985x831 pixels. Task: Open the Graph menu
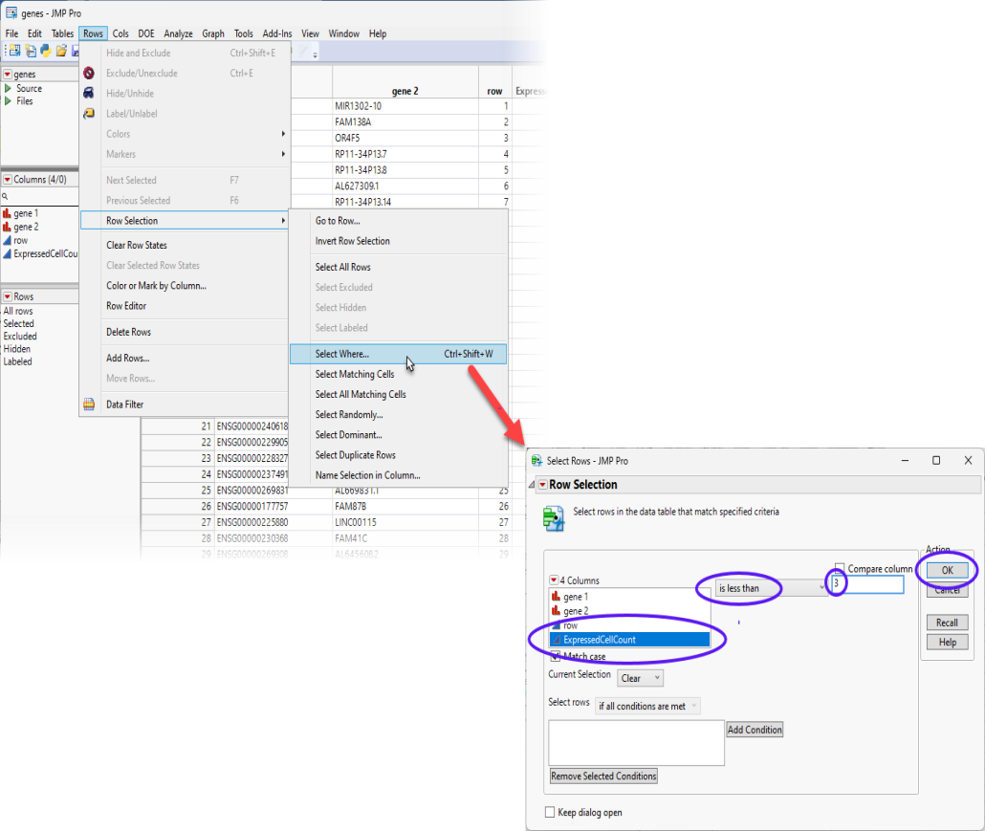(213, 33)
